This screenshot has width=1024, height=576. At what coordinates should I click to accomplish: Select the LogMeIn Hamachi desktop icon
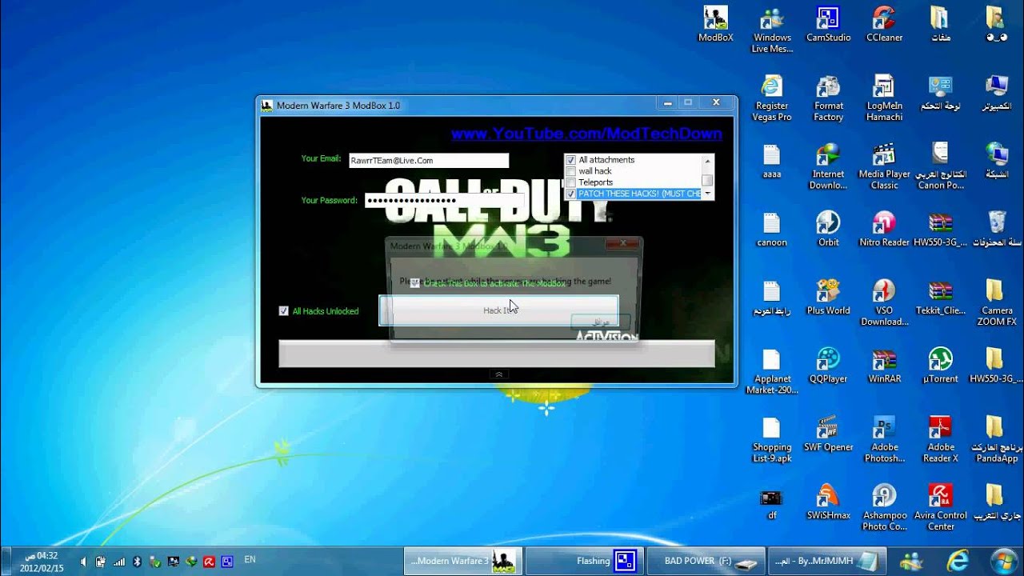(884, 98)
